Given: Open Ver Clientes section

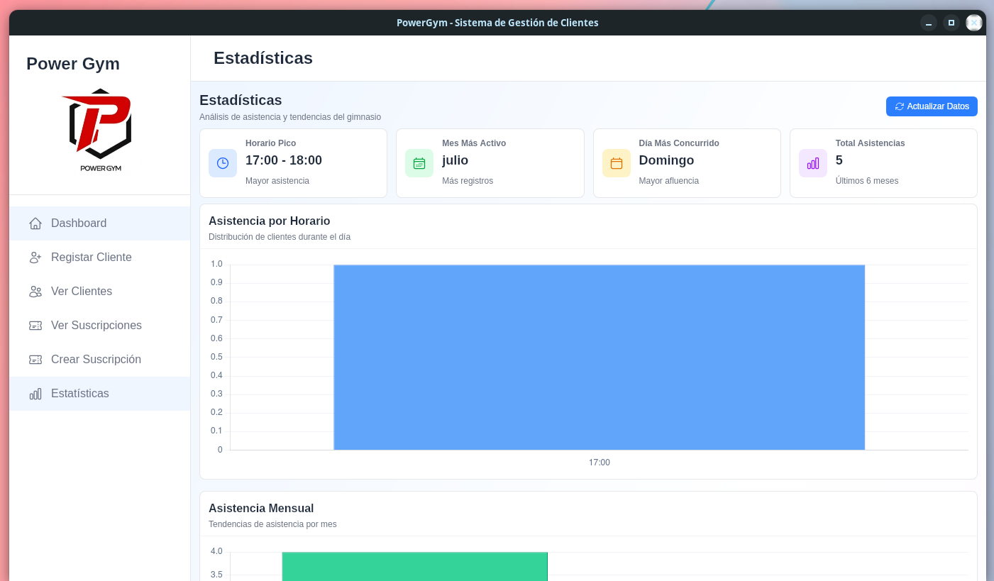Looking at the screenshot, I should coord(100,292).
